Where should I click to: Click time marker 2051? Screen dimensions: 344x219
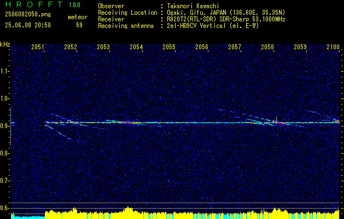(x=38, y=47)
